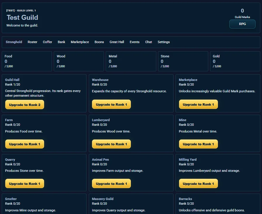Select the "Stone" resource label
Screen dimensions: 262x214
click(165, 56)
